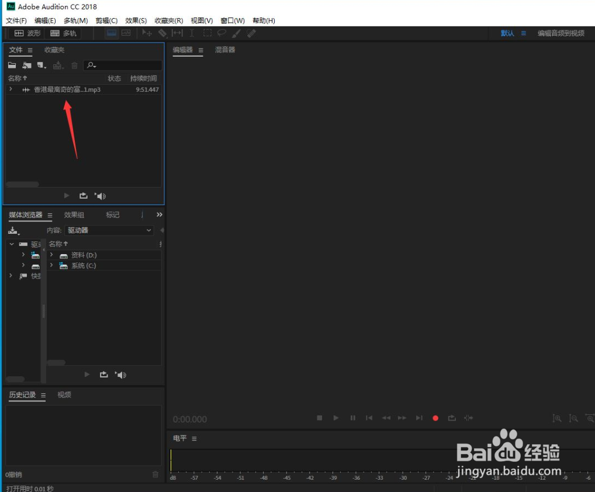This screenshot has width=595, height=492.
Task: Click the Stop button in transport
Action: click(x=320, y=418)
